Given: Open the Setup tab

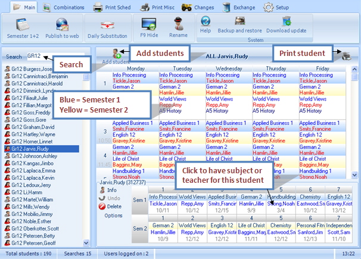Looking at the screenshot, I should coord(276,7).
